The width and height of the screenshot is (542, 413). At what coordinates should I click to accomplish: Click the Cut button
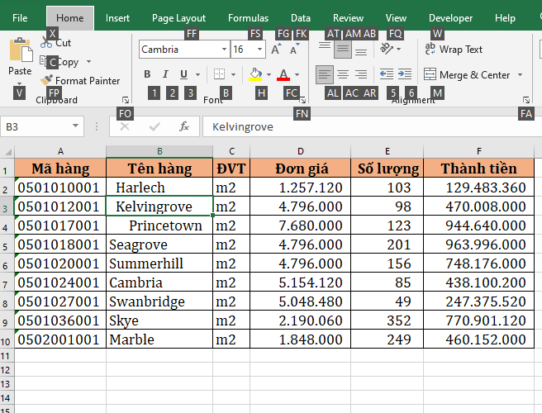click(x=55, y=42)
